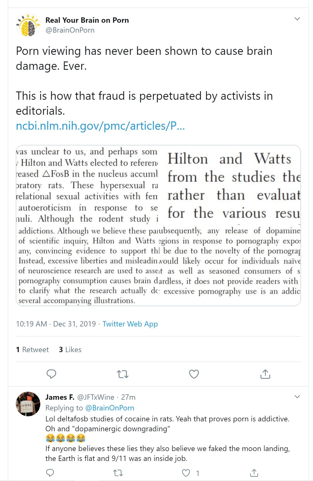The height and width of the screenshot is (481, 313).
Task: Open Real Your Brain on Porn profile name
Action: point(87,20)
